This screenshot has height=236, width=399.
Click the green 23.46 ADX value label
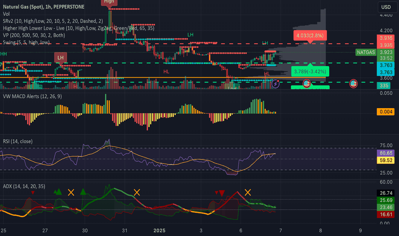pyautogui.click(x=386, y=207)
